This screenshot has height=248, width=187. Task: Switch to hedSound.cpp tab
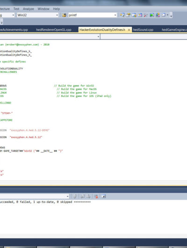click(x=143, y=30)
